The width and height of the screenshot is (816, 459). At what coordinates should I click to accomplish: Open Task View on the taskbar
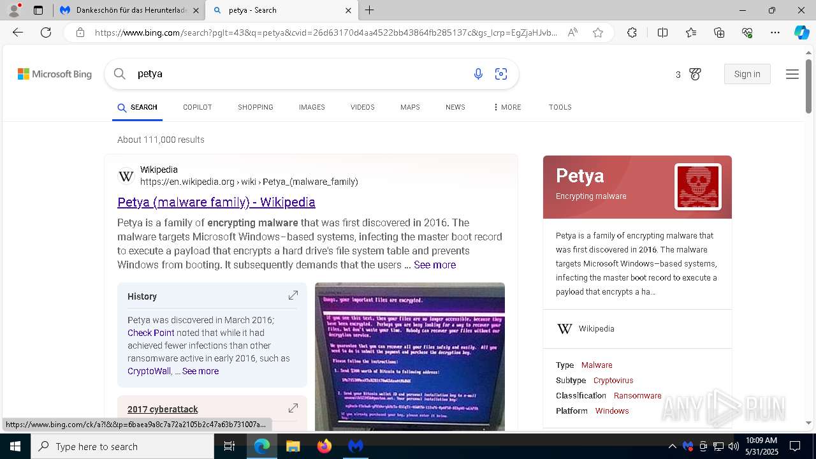point(229,446)
